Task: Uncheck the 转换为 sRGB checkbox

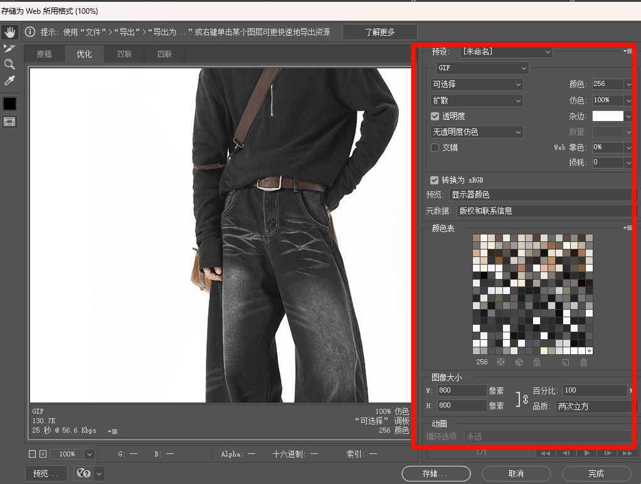Action: [x=435, y=180]
